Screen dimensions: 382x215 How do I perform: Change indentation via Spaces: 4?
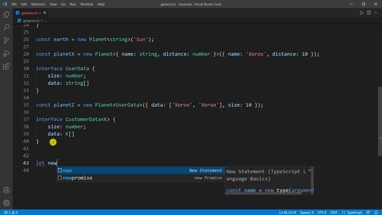[x=307, y=213]
